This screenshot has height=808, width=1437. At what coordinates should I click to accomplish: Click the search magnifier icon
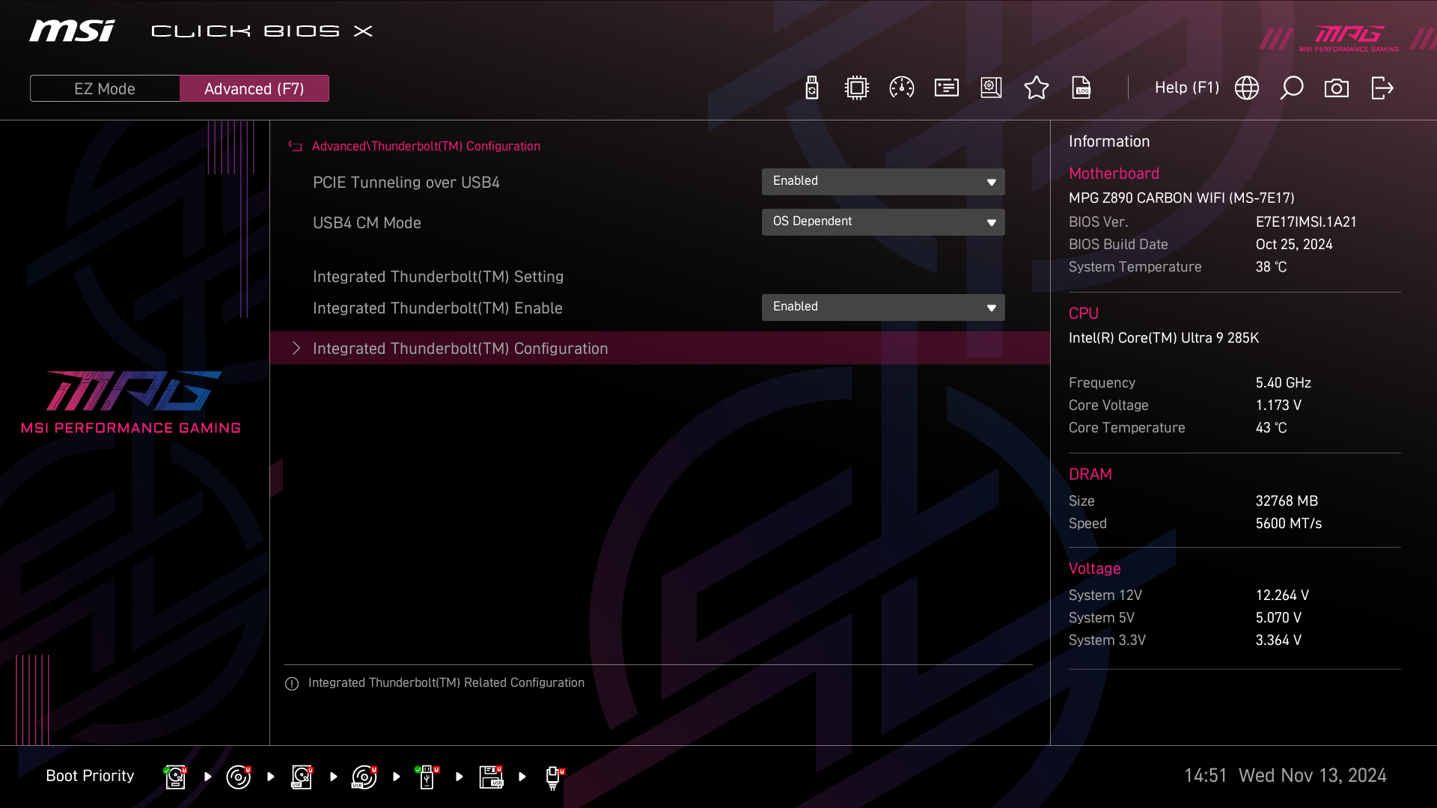1291,88
